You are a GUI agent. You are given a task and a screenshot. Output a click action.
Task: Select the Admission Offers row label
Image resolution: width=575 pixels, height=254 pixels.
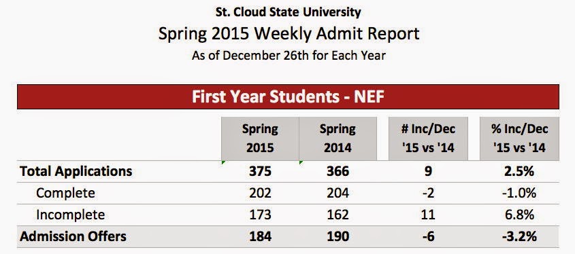[73, 236]
